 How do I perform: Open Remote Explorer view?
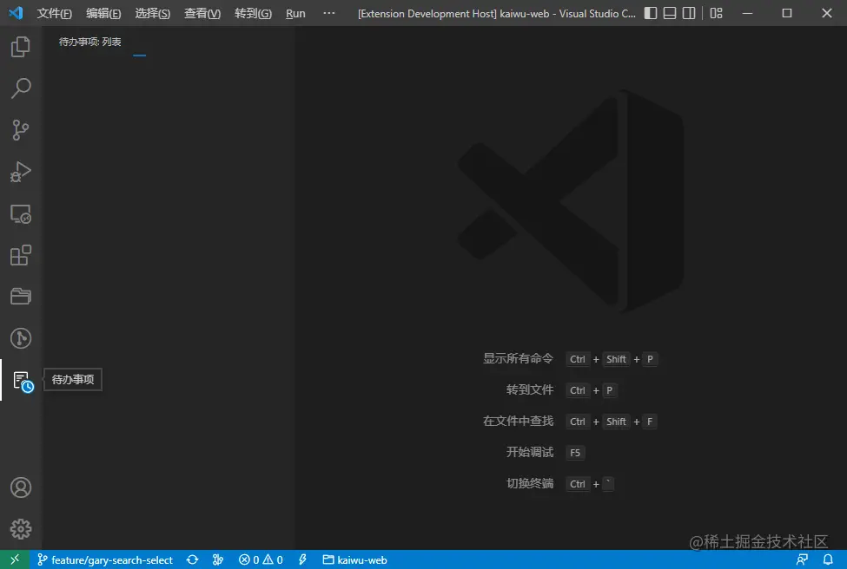coord(21,213)
